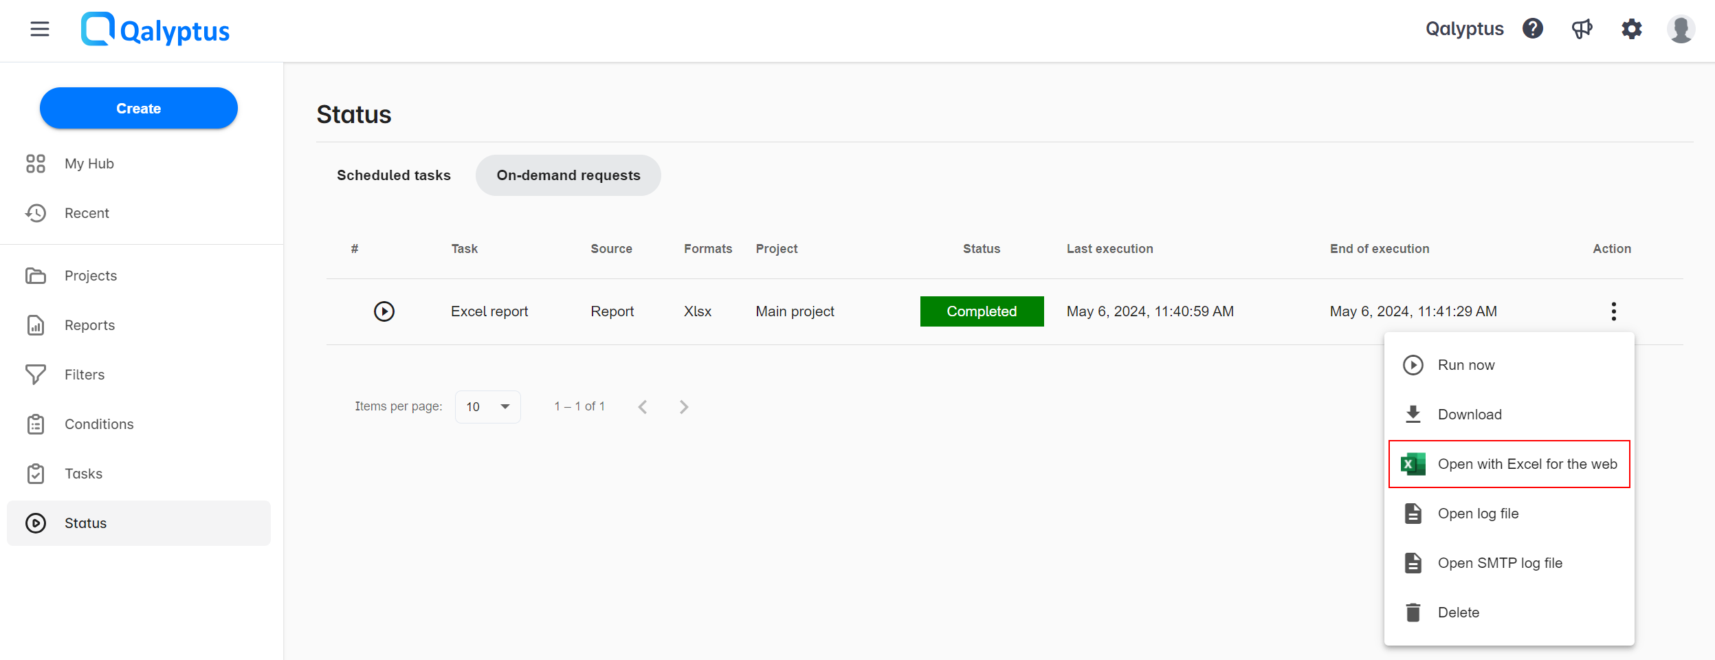Click the Create button
1715x660 pixels.
tap(138, 108)
